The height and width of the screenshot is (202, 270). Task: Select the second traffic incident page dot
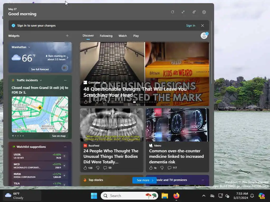coord(16,136)
